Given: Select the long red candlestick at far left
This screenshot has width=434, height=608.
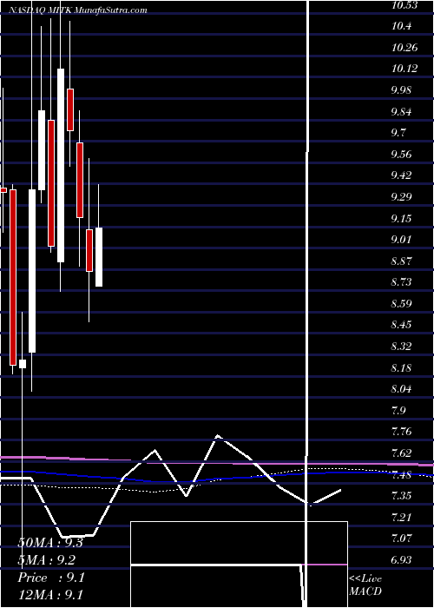Looking at the screenshot, I should pos(13,277).
